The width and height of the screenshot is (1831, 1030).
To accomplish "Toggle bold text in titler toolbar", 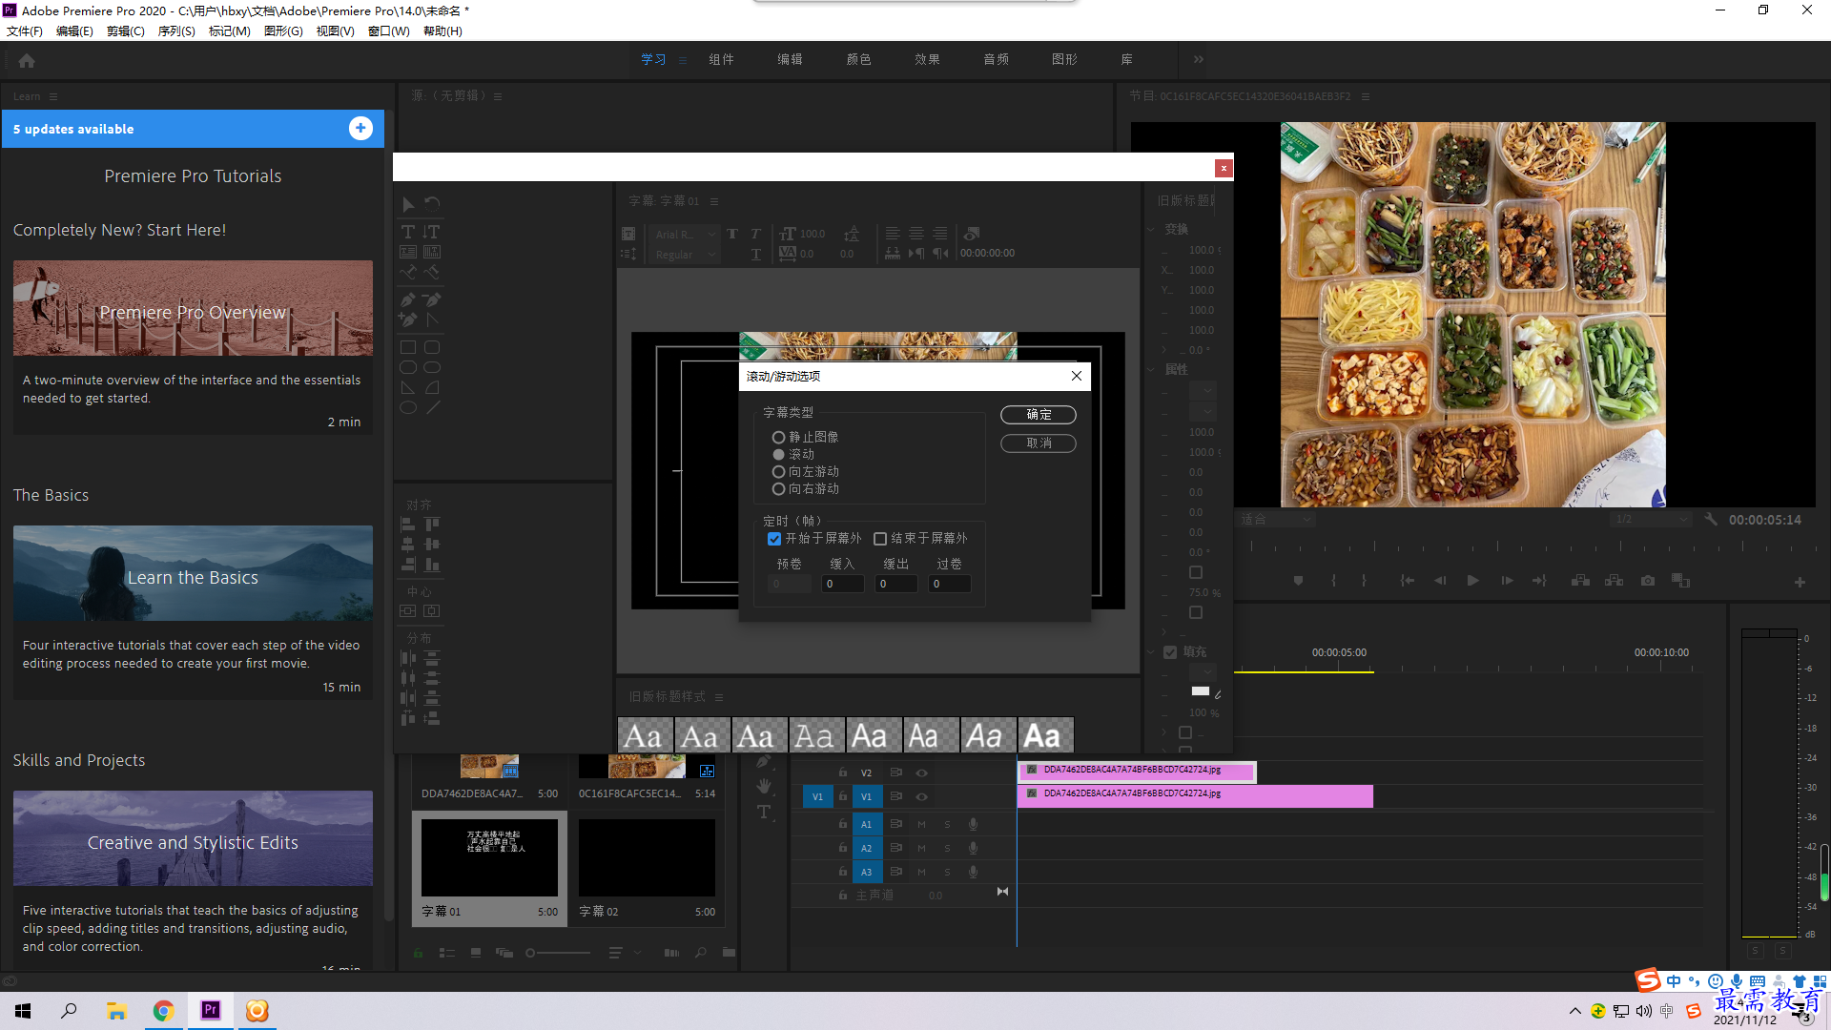I will (x=732, y=234).
